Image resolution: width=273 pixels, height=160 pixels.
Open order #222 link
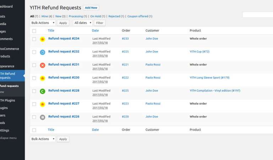pos(125,78)
